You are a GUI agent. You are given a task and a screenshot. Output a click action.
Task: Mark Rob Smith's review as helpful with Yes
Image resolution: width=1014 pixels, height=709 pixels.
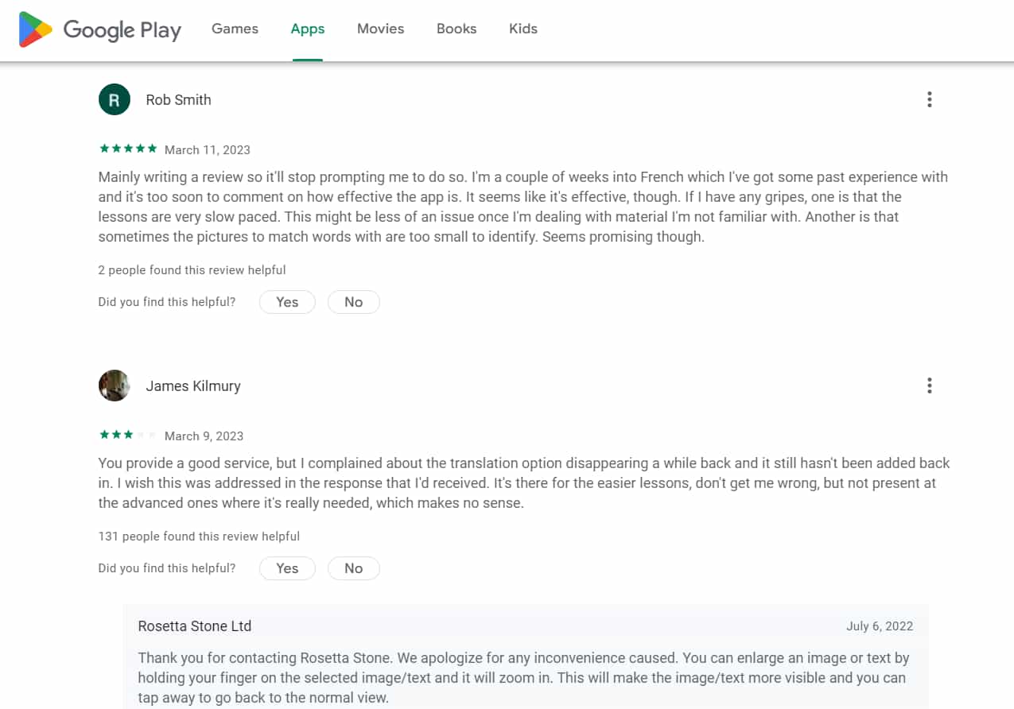pos(287,302)
